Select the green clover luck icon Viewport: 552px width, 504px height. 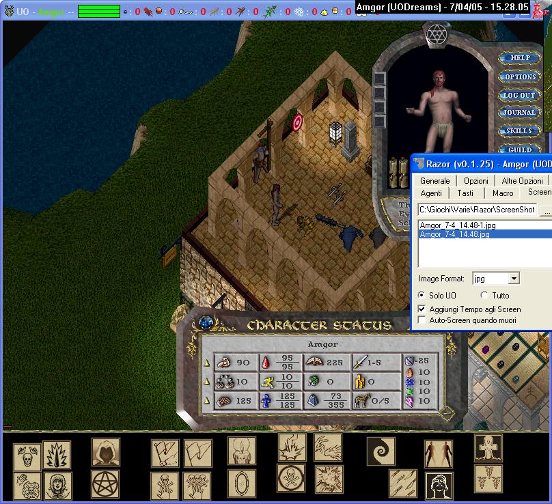tap(314, 381)
